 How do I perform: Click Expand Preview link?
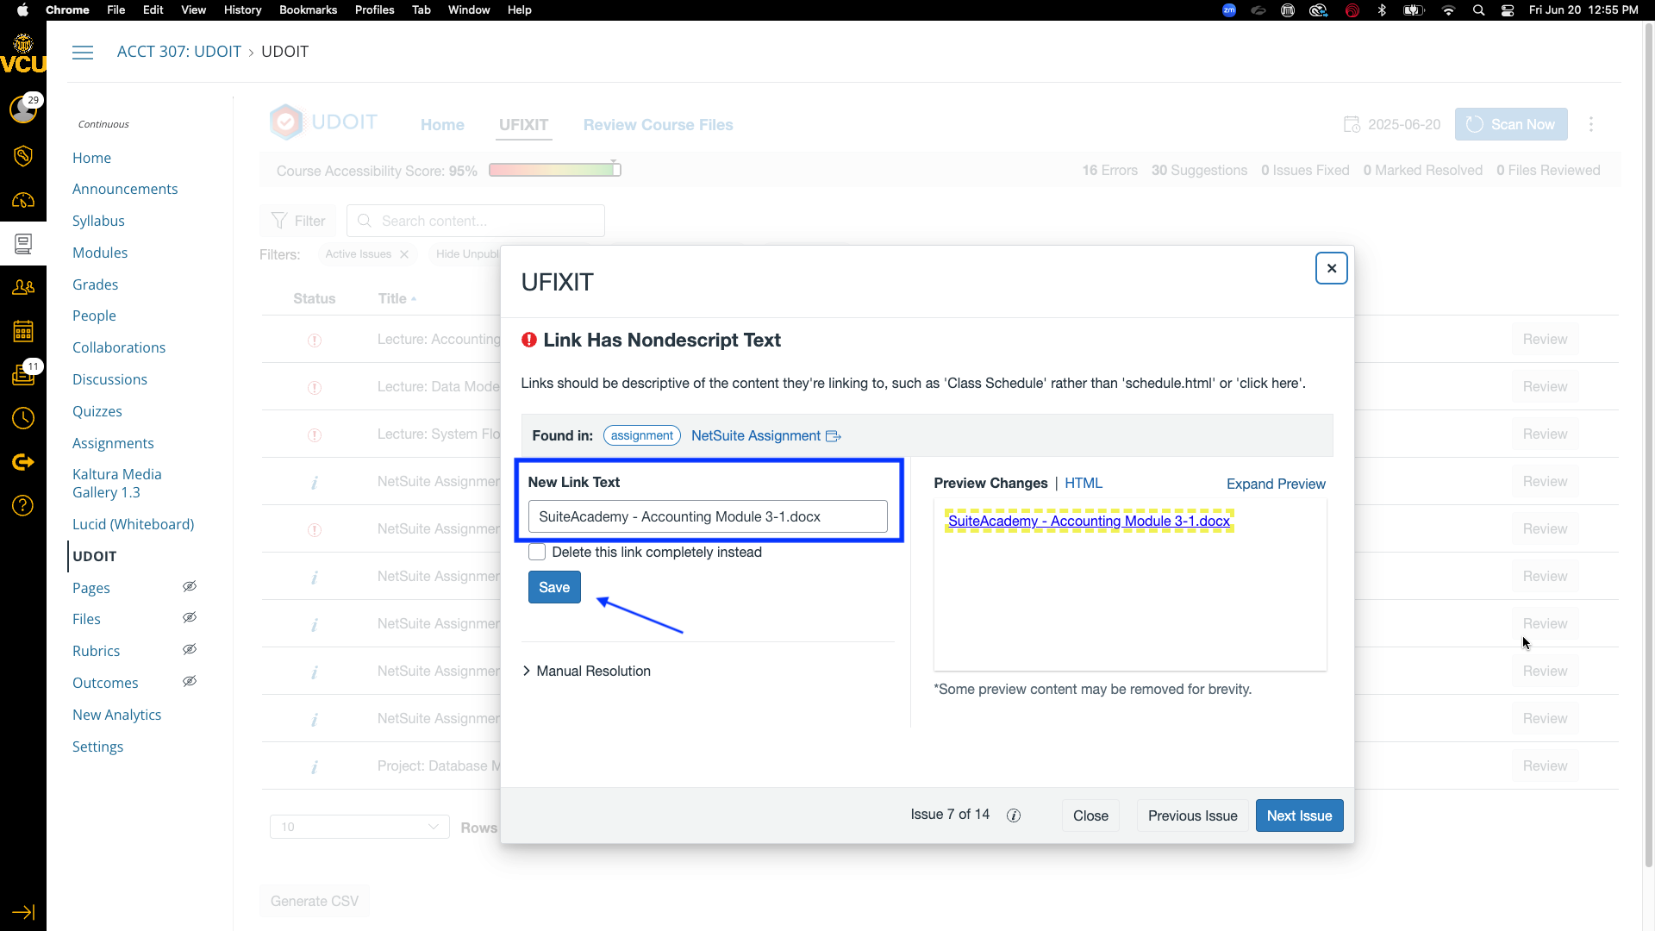pos(1276,484)
